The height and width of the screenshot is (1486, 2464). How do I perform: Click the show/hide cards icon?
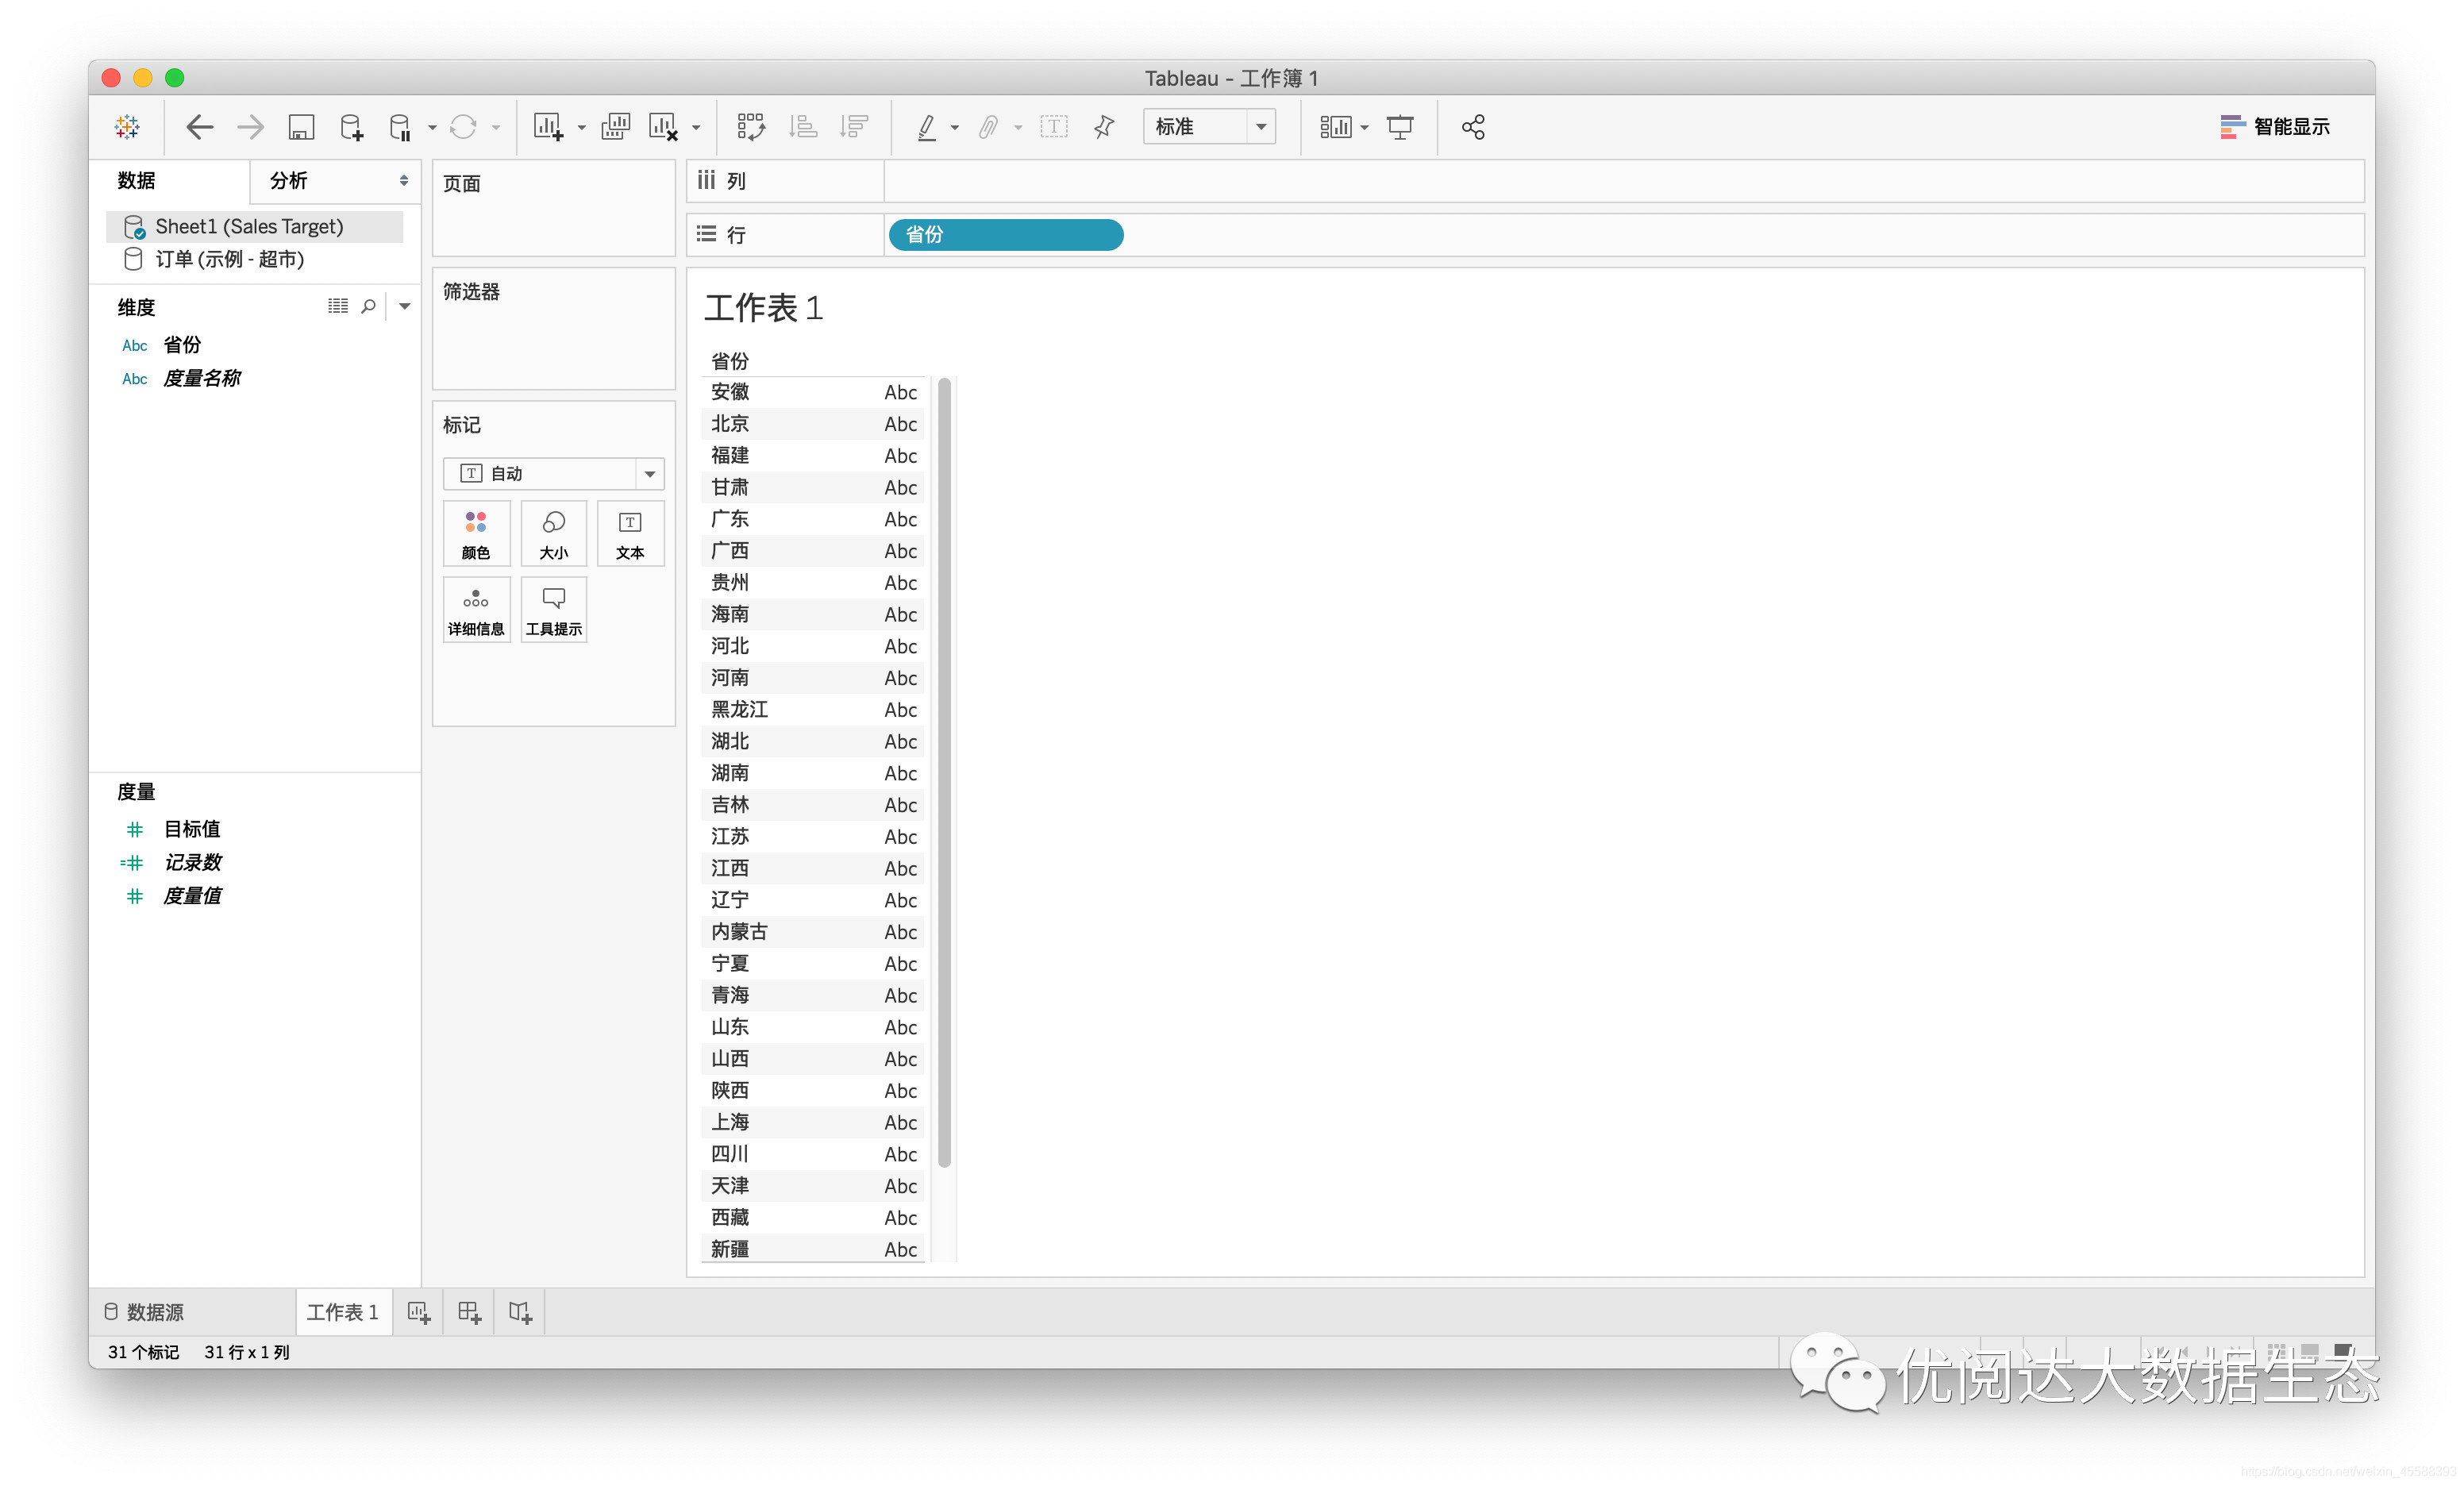click(1336, 127)
